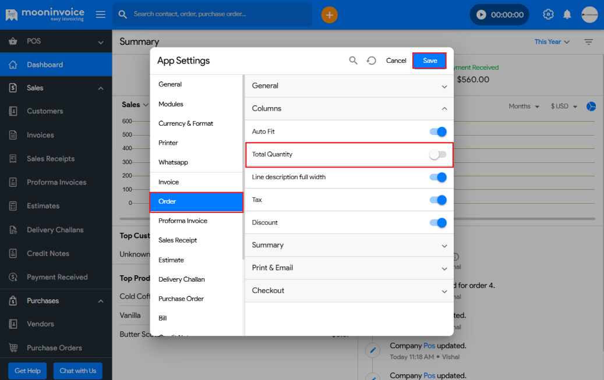Collapse the Columns section
This screenshot has width=604, height=380.
pyautogui.click(x=348, y=108)
